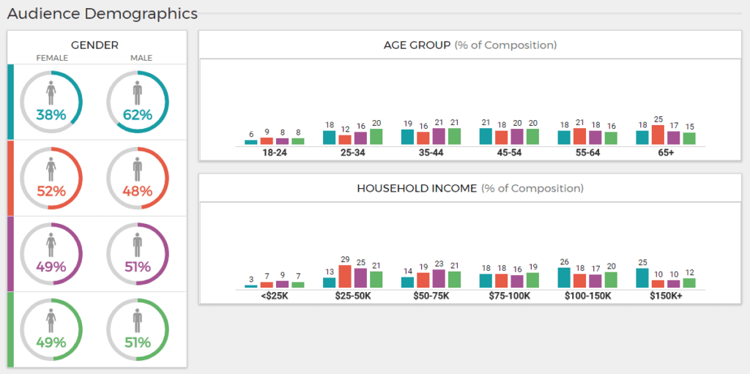Click the $25-50K income category label
The image size is (750, 374).
point(353,296)
